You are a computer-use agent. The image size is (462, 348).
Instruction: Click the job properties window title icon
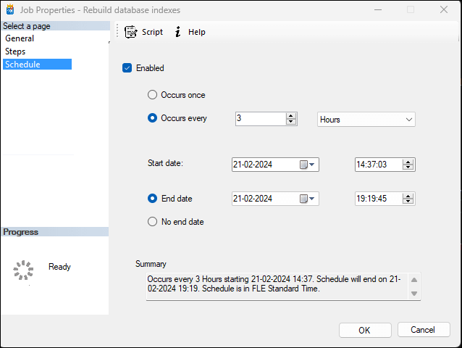point(10,10)
